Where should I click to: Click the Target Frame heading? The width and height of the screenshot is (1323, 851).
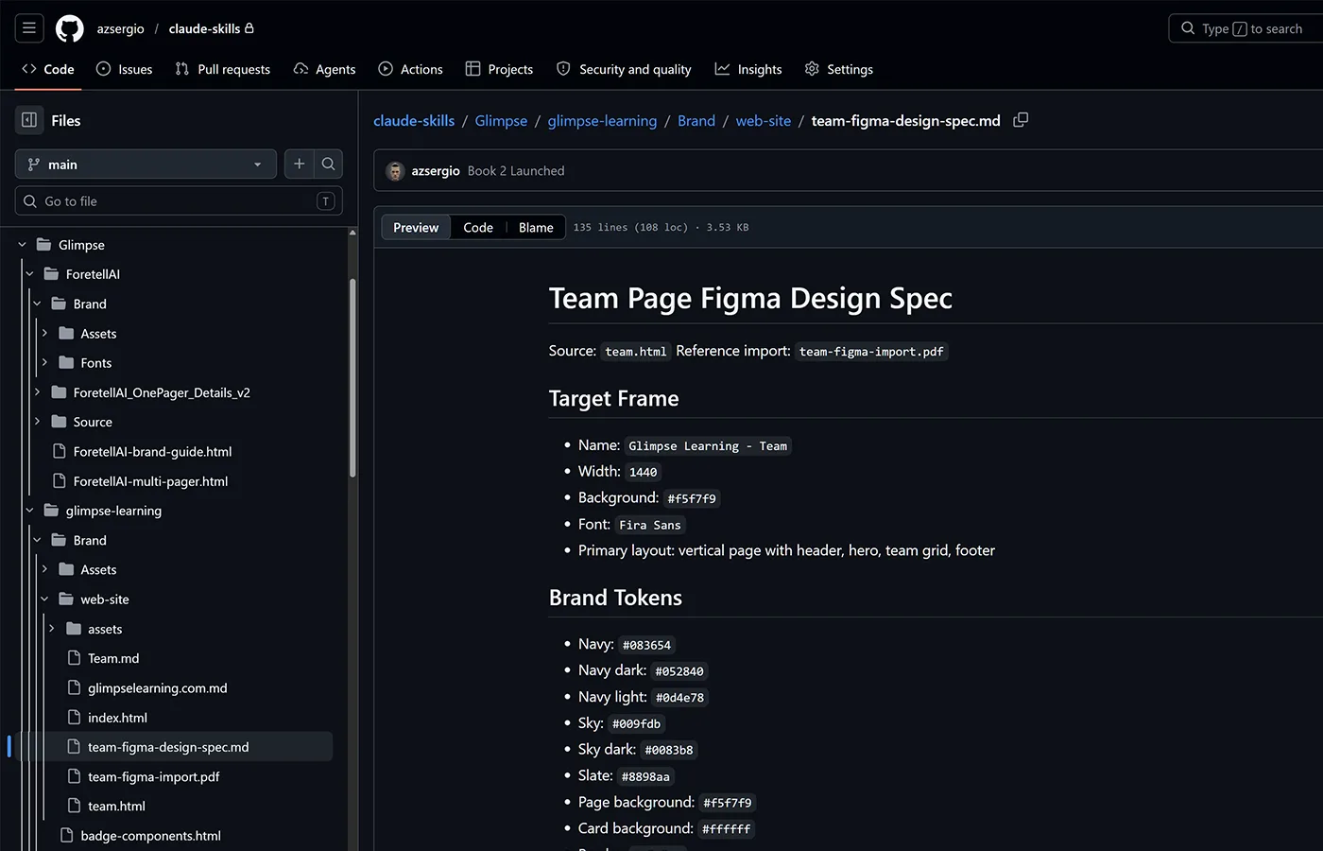[614, 399]
